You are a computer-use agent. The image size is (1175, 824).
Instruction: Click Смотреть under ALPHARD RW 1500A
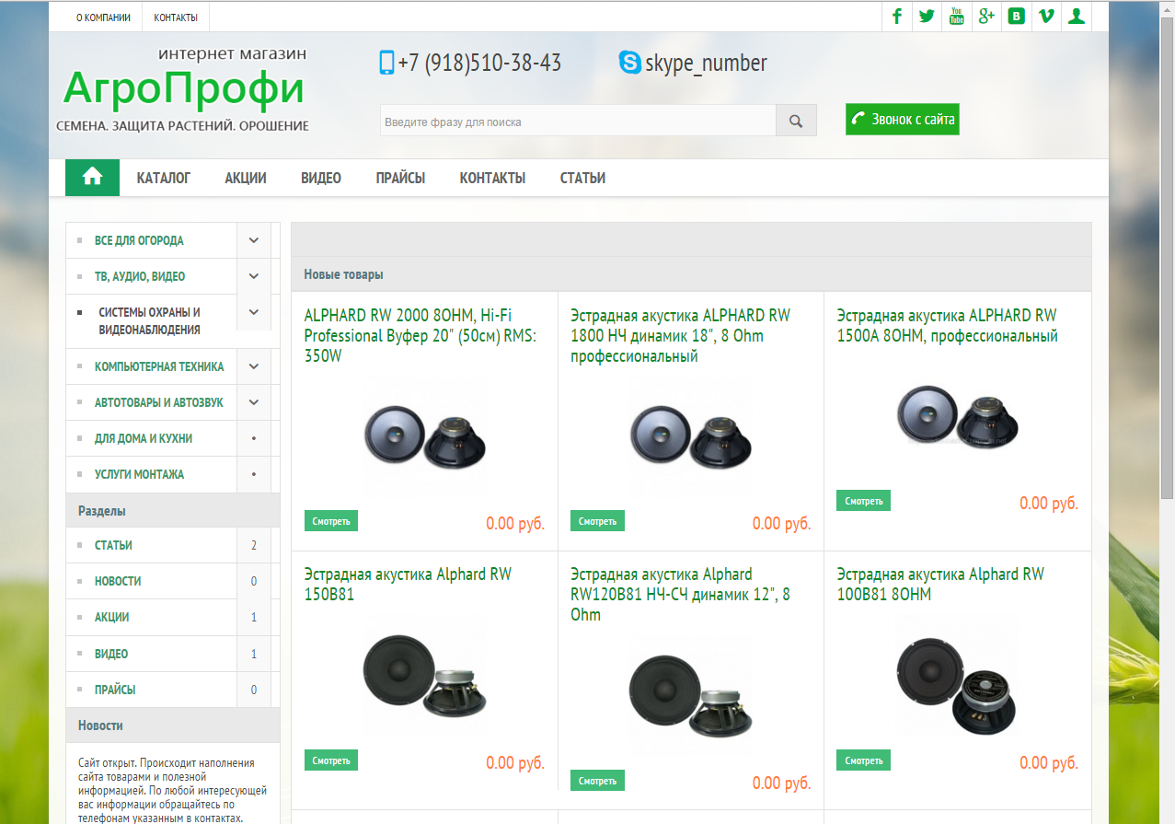(x=864, y=501)
